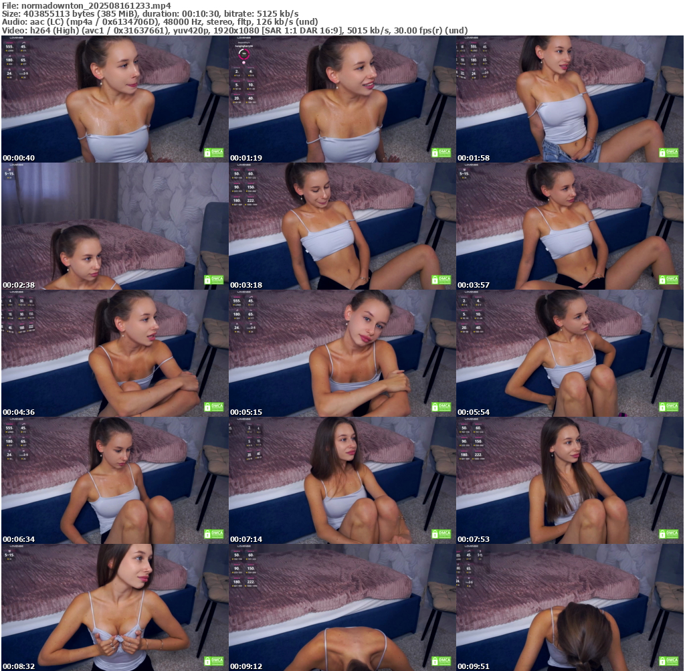This screenshot has width=685, height=671.
Task: Click the 00:03:57 timestamp label
Action: point(474,285)
